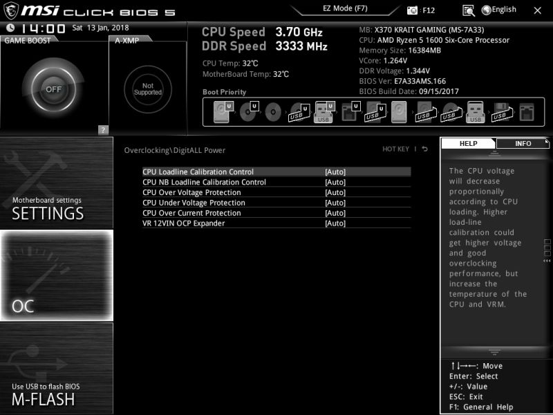Open CPU Loadline Calibration Control [Auto] options
The height and width of the screenshot is (415, 553).
point(276,172)
